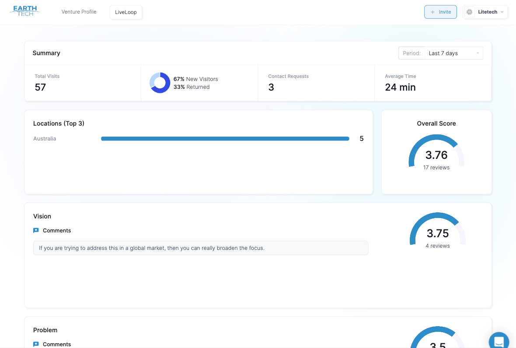Click the global market comment box
The image size is (516, 348).
pyautogui.click(x=200, y=248)
